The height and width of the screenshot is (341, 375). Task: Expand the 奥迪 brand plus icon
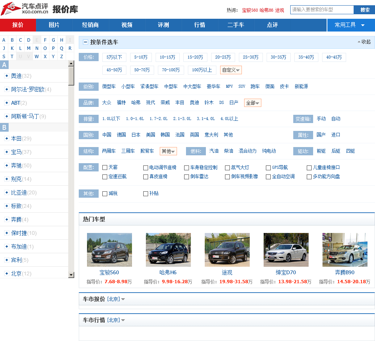coord(7,76)
